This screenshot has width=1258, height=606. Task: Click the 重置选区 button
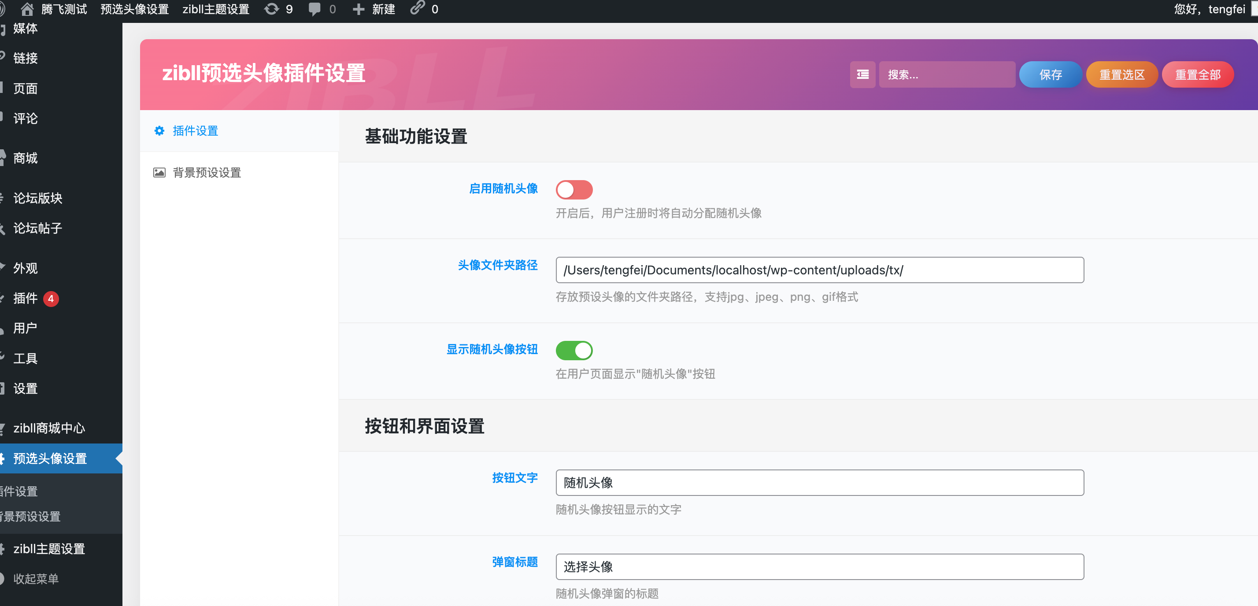coord(1122,74)
